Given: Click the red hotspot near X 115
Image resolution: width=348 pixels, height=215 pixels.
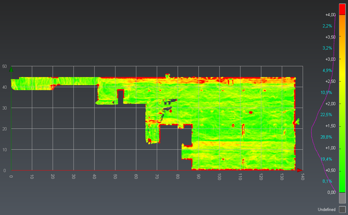Looking at the screenshot, I should pyautogui.click(x=251, y=112).
